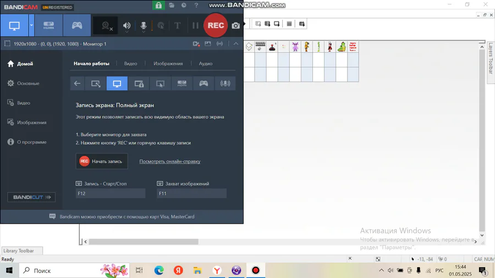Image resolution: width=495 pixels, height=278 pixels.
Task: Choose specific window lock recording mode
Action: 139,84
